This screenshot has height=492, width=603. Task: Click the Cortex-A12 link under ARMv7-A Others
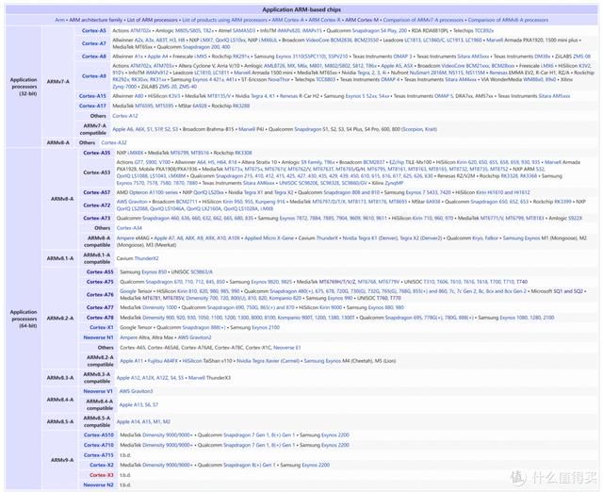coord(125,116)
